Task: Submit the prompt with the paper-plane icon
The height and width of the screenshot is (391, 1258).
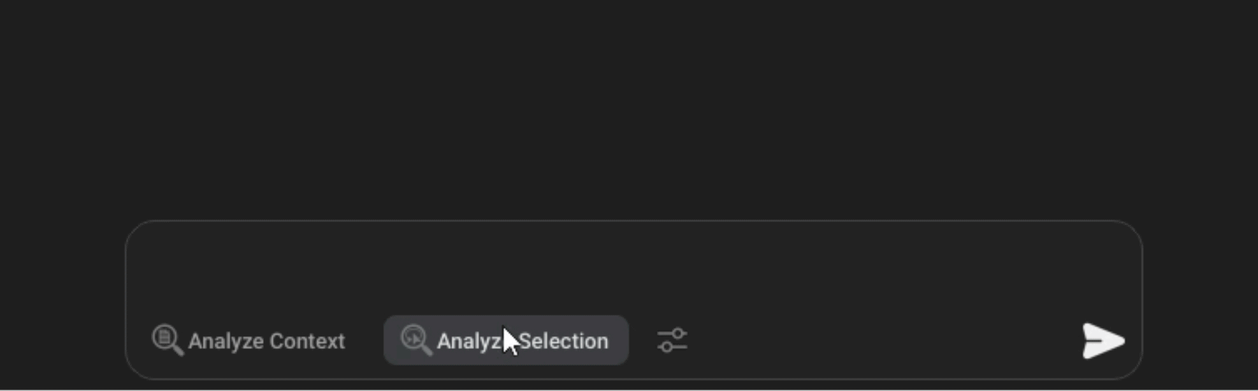Action: click(1103, 341)
